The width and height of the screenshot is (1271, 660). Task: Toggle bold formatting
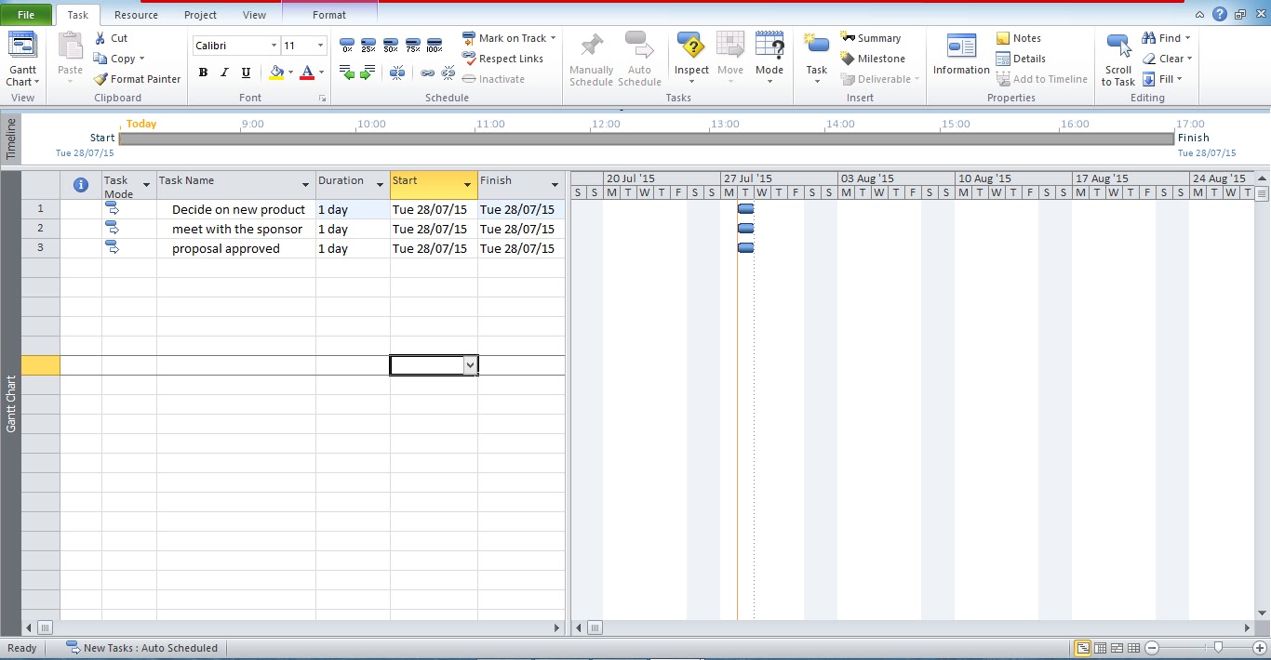[202, 72]
